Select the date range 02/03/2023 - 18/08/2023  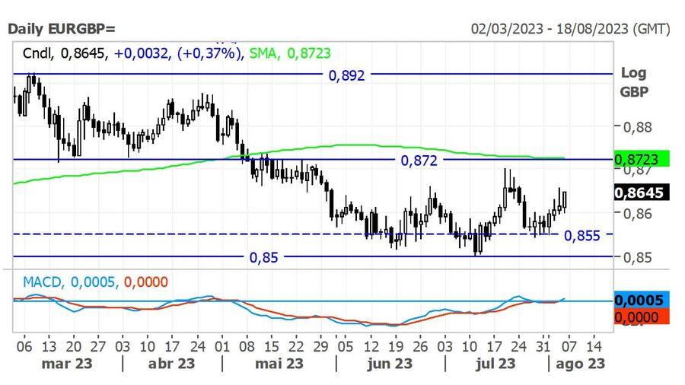(571, 29)
